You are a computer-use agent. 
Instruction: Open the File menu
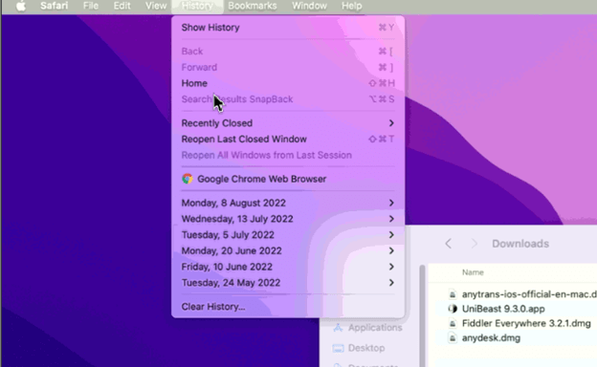pyautogui.click(x=91, y=6)
